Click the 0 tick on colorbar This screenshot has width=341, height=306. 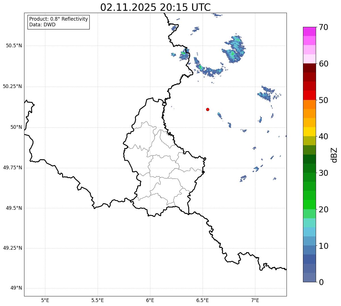(321, 282)
